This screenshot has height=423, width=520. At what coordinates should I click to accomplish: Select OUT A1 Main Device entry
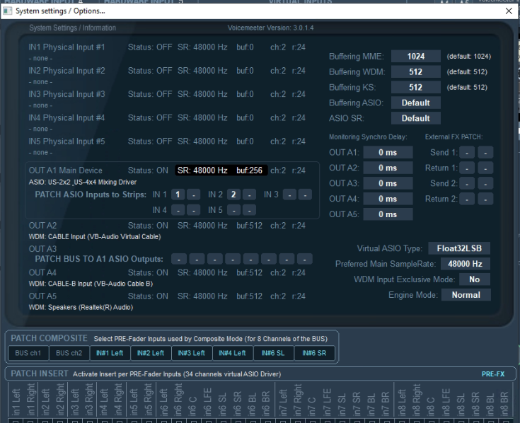pos(65,170)
